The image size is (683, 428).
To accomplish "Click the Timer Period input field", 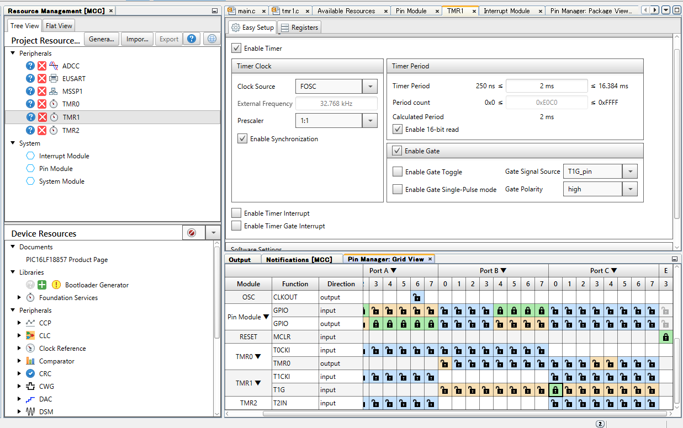I will [547, 86].
